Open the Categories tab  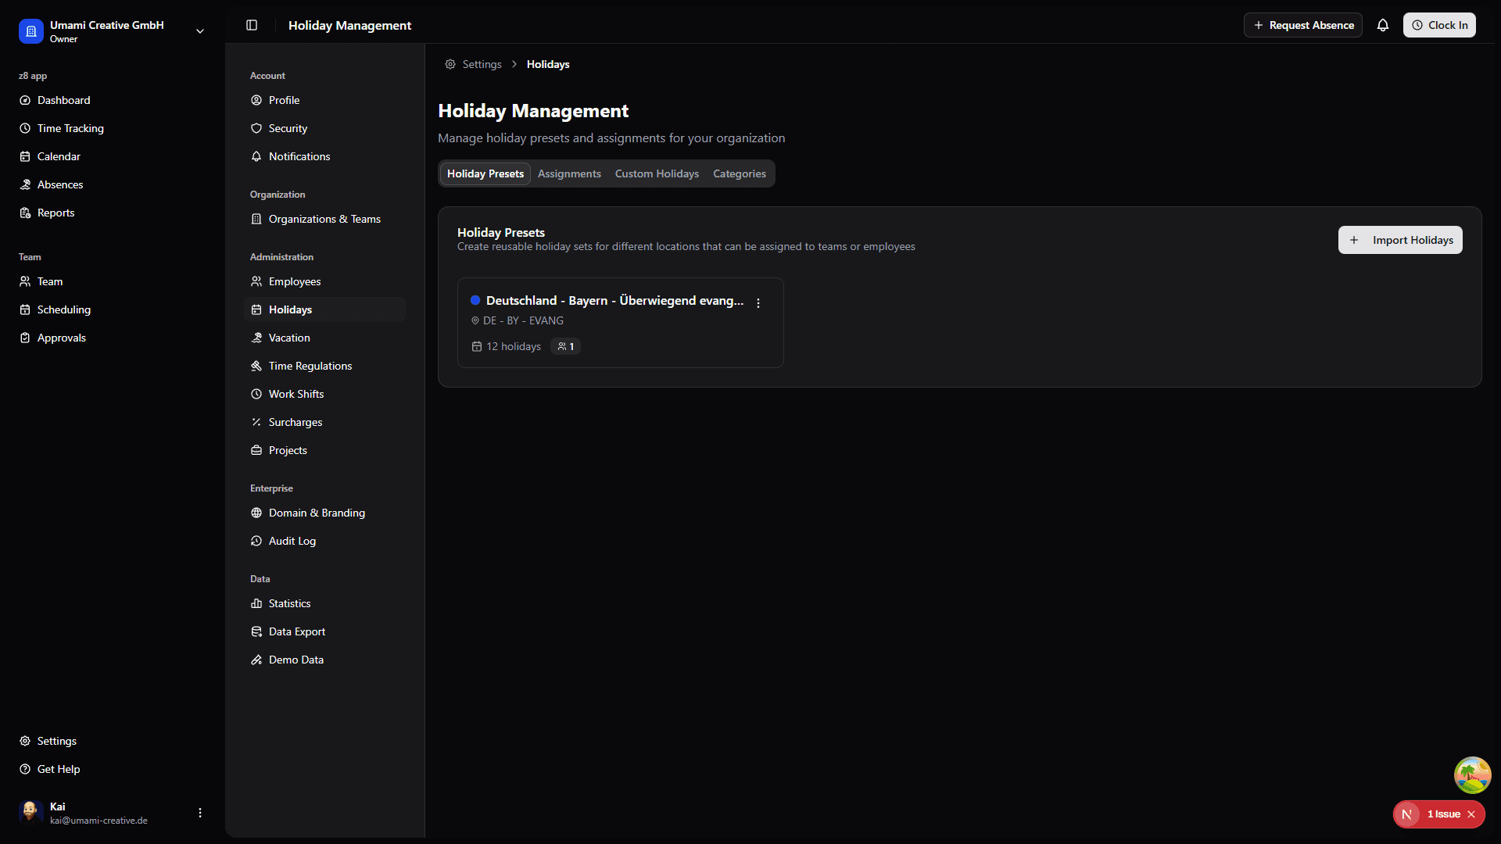[x=740, y=173]
